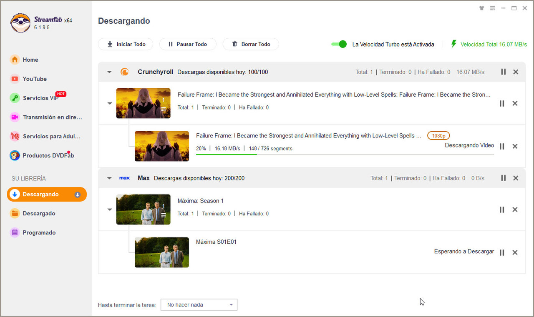Cancel the Failure Frame episode download
Viewport: 534px width, 317px height.
pos(515,146)
